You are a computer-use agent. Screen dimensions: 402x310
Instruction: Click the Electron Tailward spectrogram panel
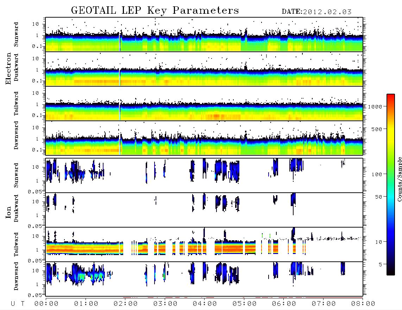tap(204, 104)
